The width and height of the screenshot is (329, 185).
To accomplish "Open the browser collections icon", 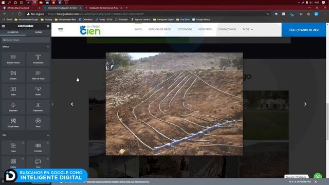I will click(308, 14).
